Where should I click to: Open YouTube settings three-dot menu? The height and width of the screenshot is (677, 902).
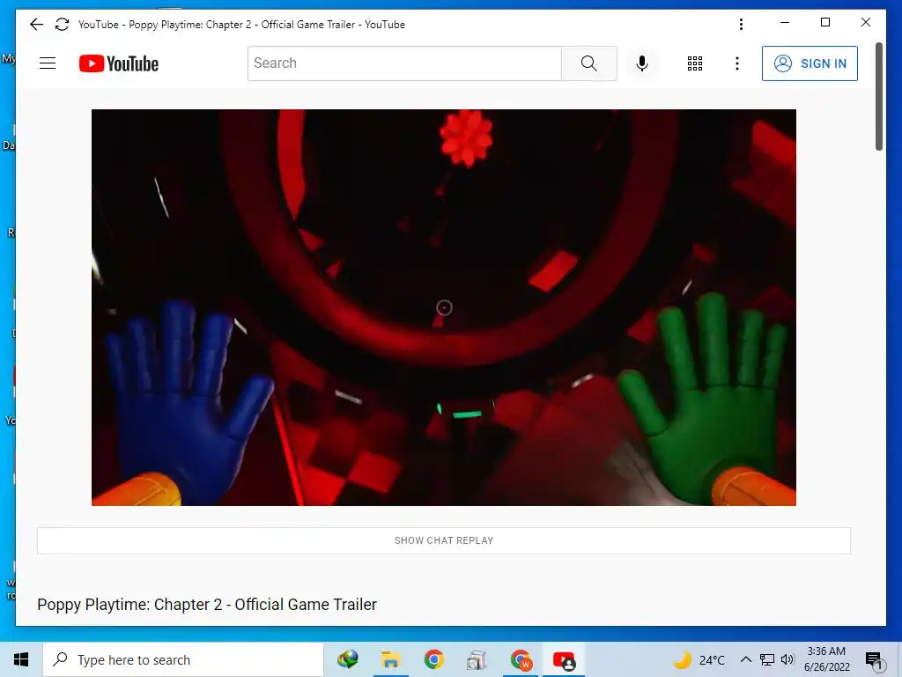pos(737,63)
